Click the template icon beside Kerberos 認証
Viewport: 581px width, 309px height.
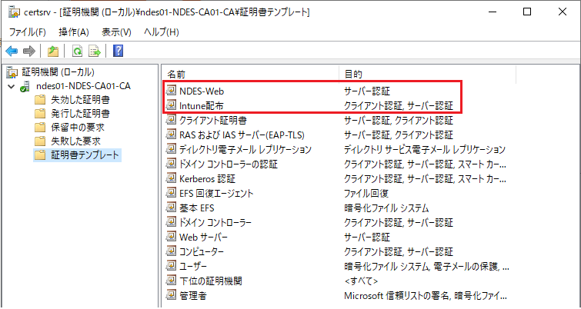click(171, 179)
